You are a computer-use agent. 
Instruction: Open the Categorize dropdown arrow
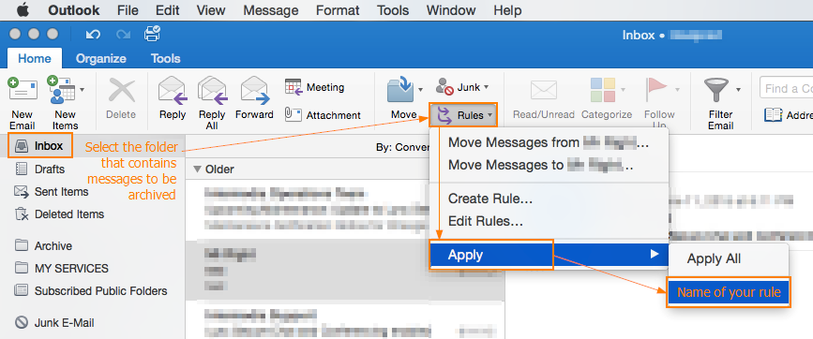[623, 90]
